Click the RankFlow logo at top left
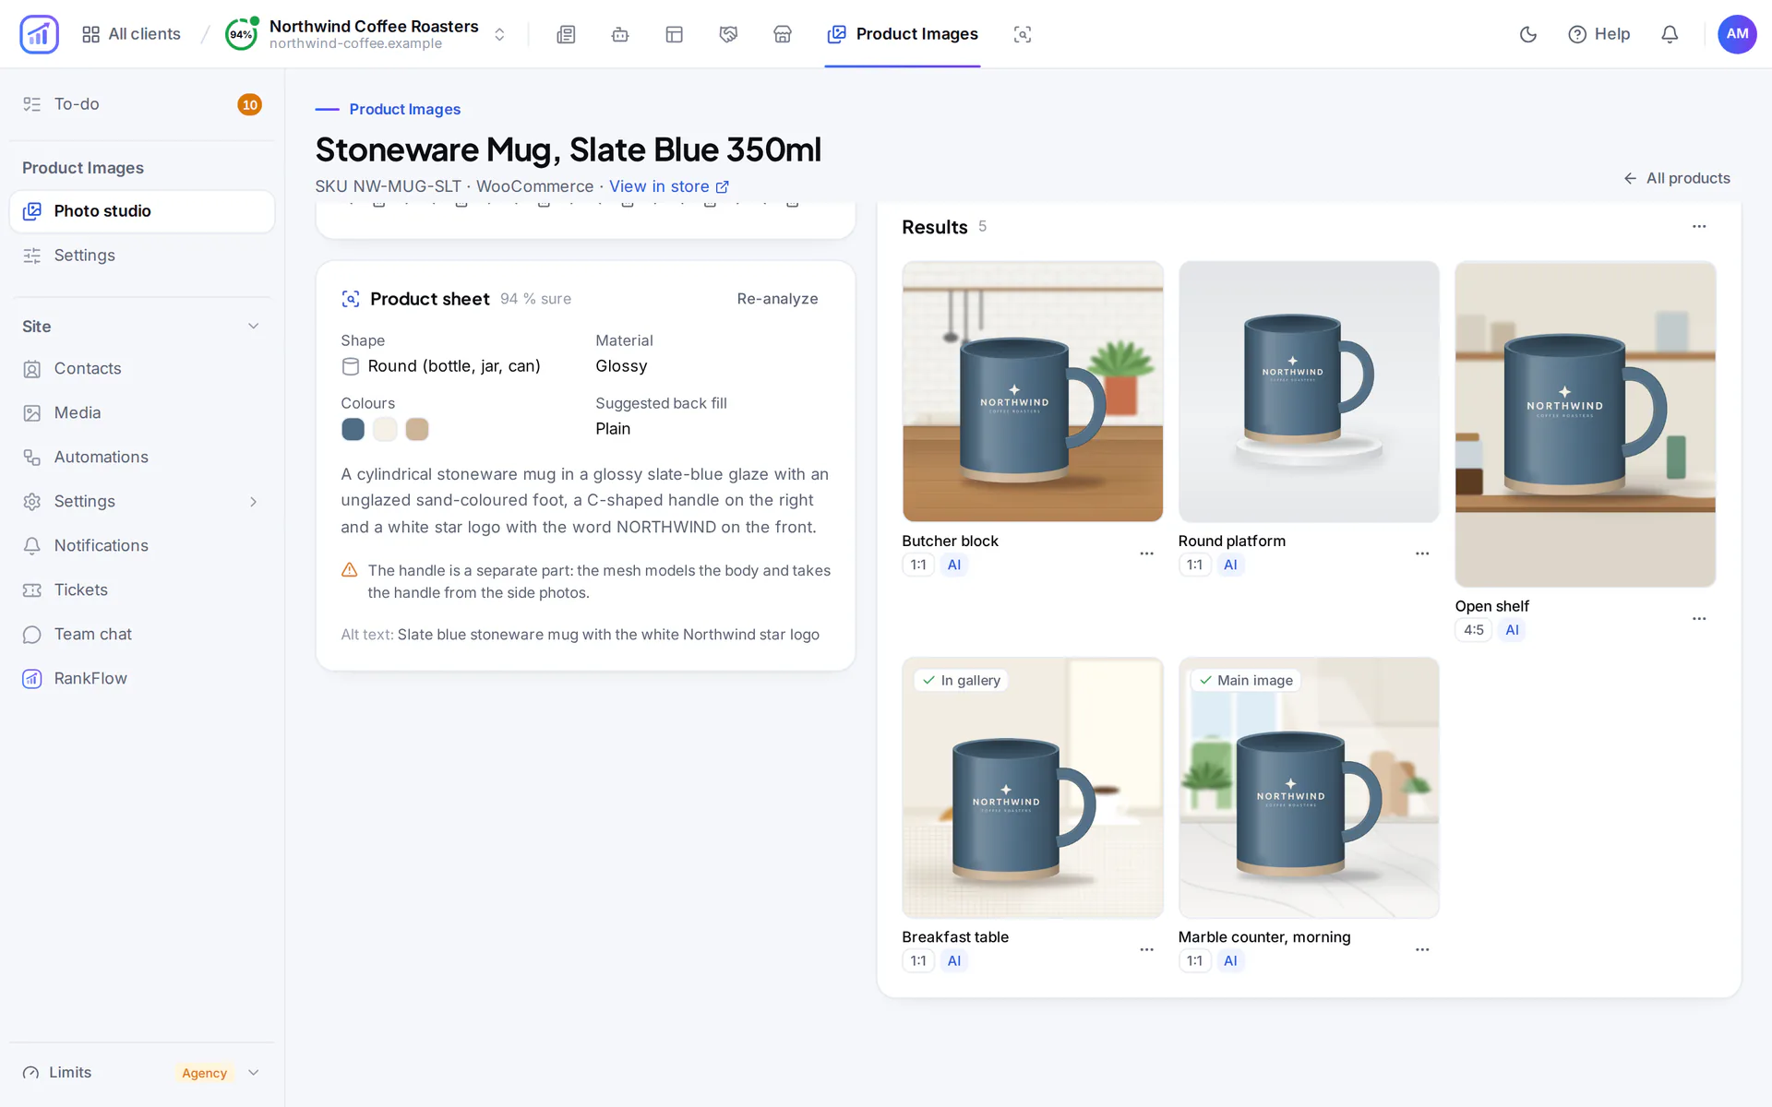Screen dimensions: 1772x1107 point(39,34)
